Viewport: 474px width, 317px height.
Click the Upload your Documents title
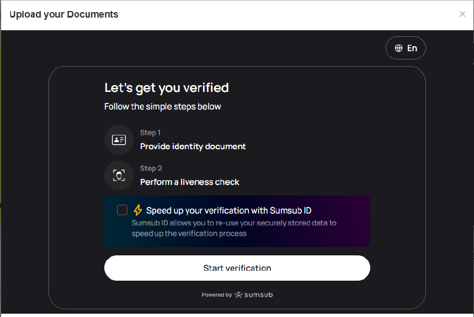coord(63,14)
